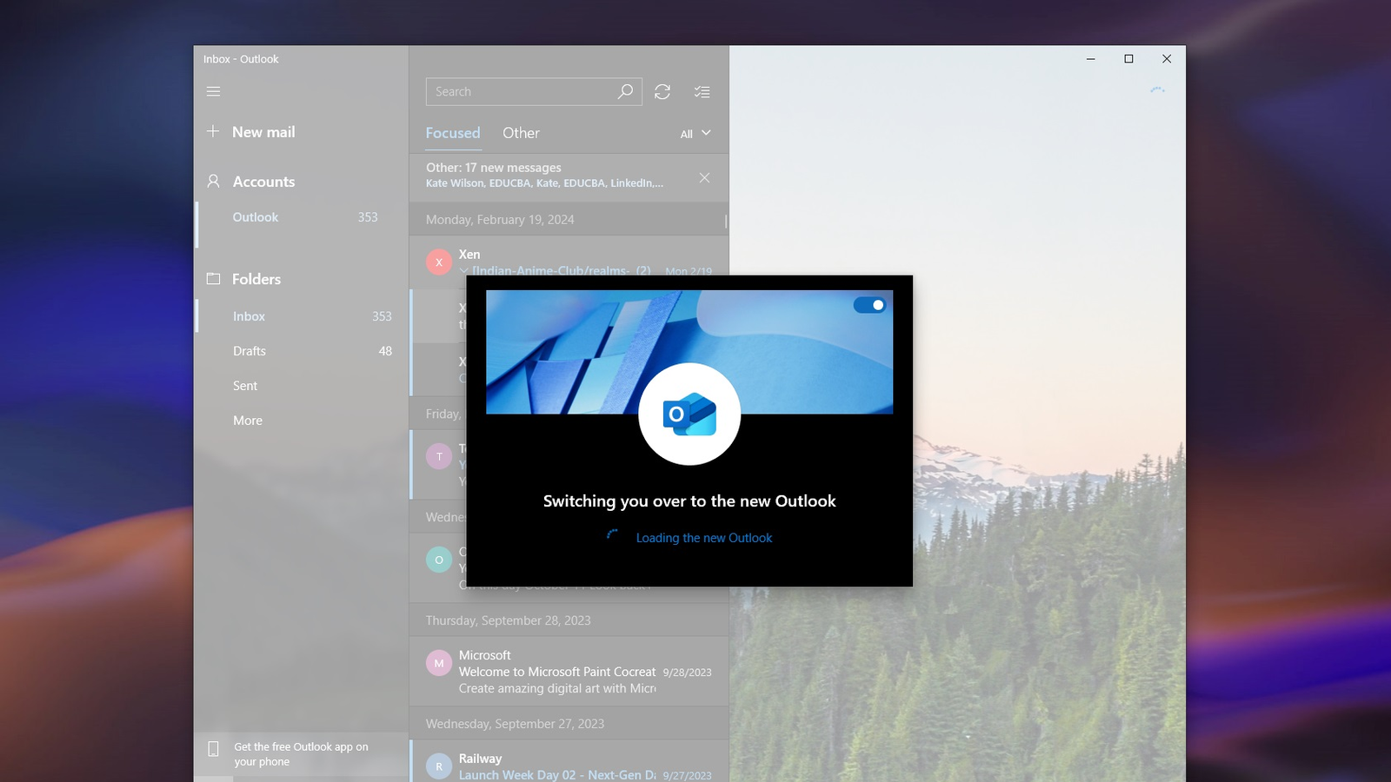Click sender name Xen
Screen dimensions: 1391x782
click(469, 255)
